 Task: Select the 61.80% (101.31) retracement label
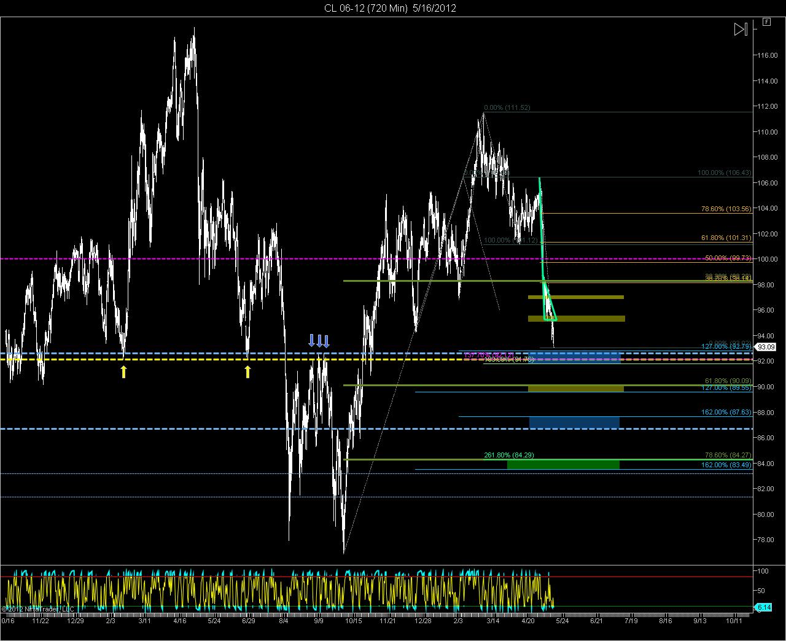tap(726, 238)
